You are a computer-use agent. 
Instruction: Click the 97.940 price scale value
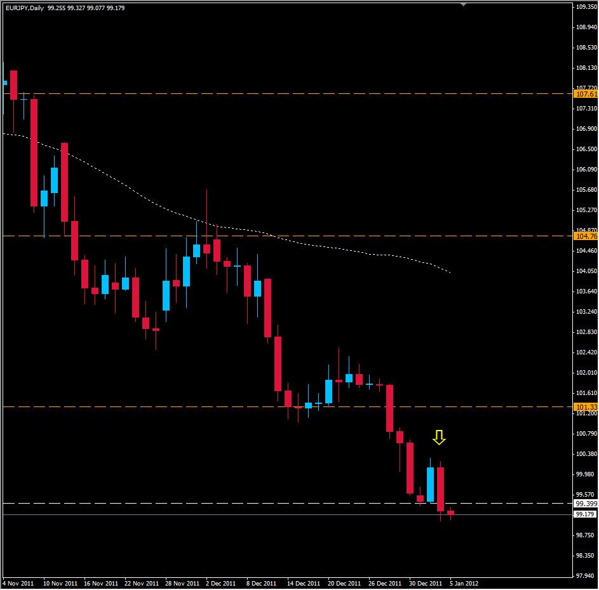click(x=585, y=576)
